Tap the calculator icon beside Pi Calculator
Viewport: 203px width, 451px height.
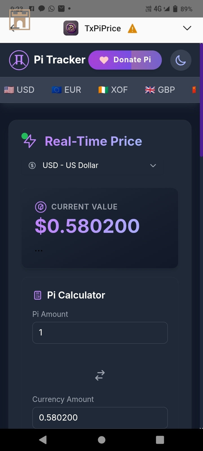(37, 295)
